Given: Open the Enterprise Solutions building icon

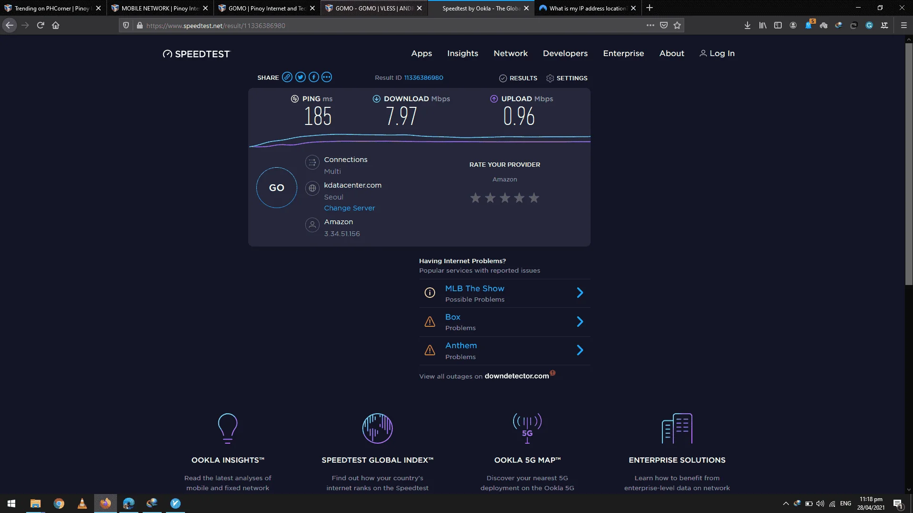Looking at the screenshot, I should click(x=677, y=428).
